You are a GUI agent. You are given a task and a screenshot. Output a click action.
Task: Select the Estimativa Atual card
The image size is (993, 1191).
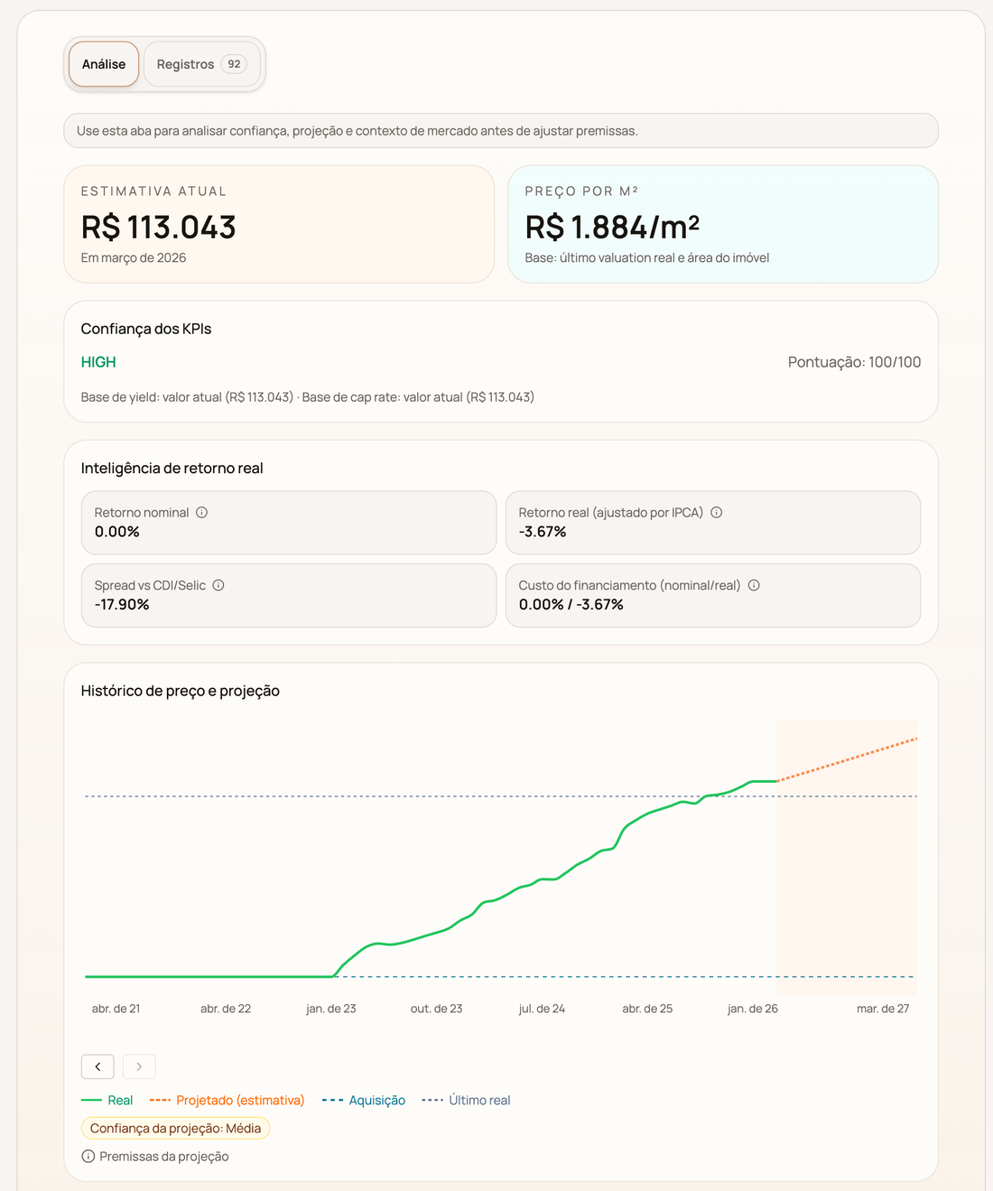coord(278,224)
